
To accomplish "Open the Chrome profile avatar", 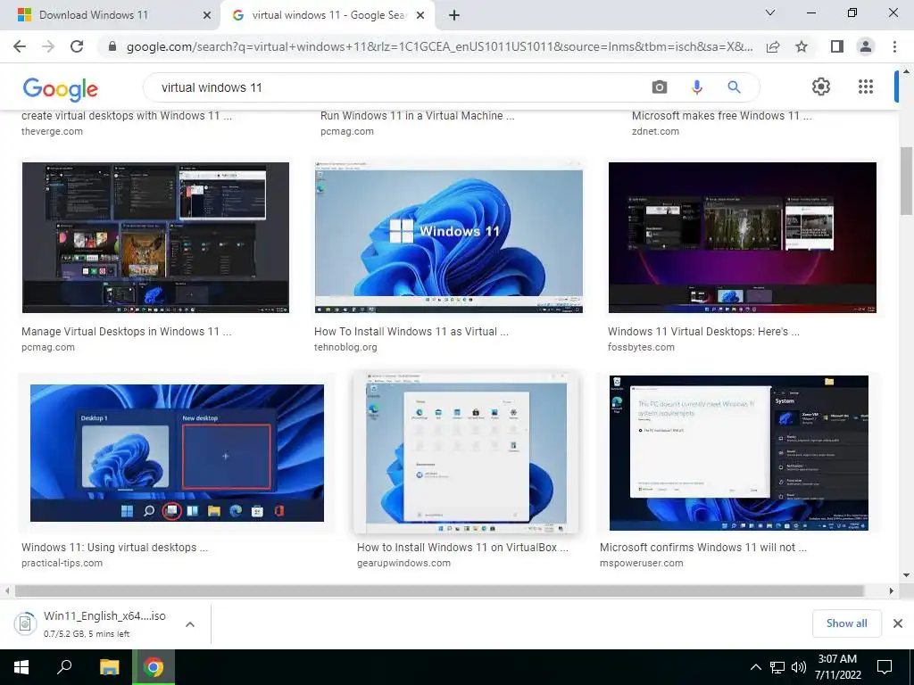I will pyautogui.click(x=866, y=46).
